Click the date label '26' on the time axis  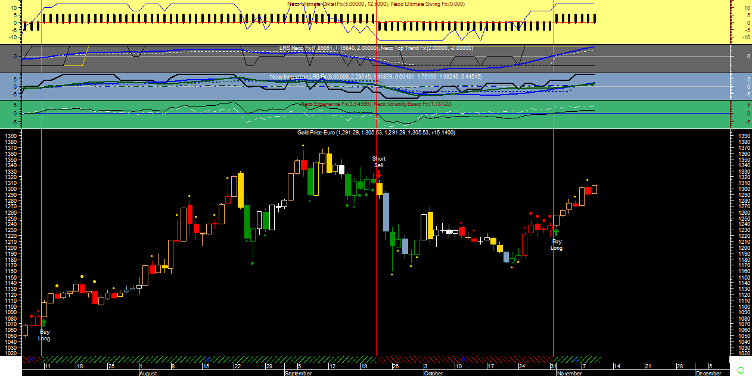click(394, 366)
